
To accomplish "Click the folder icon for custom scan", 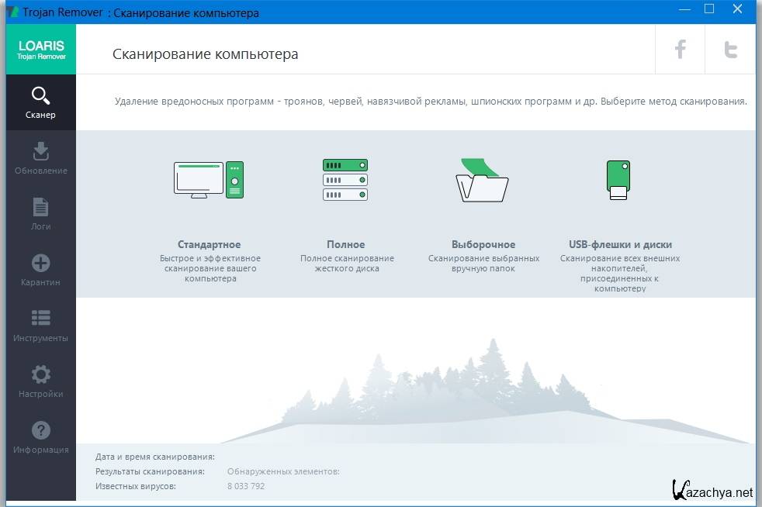I will (482, 181).
